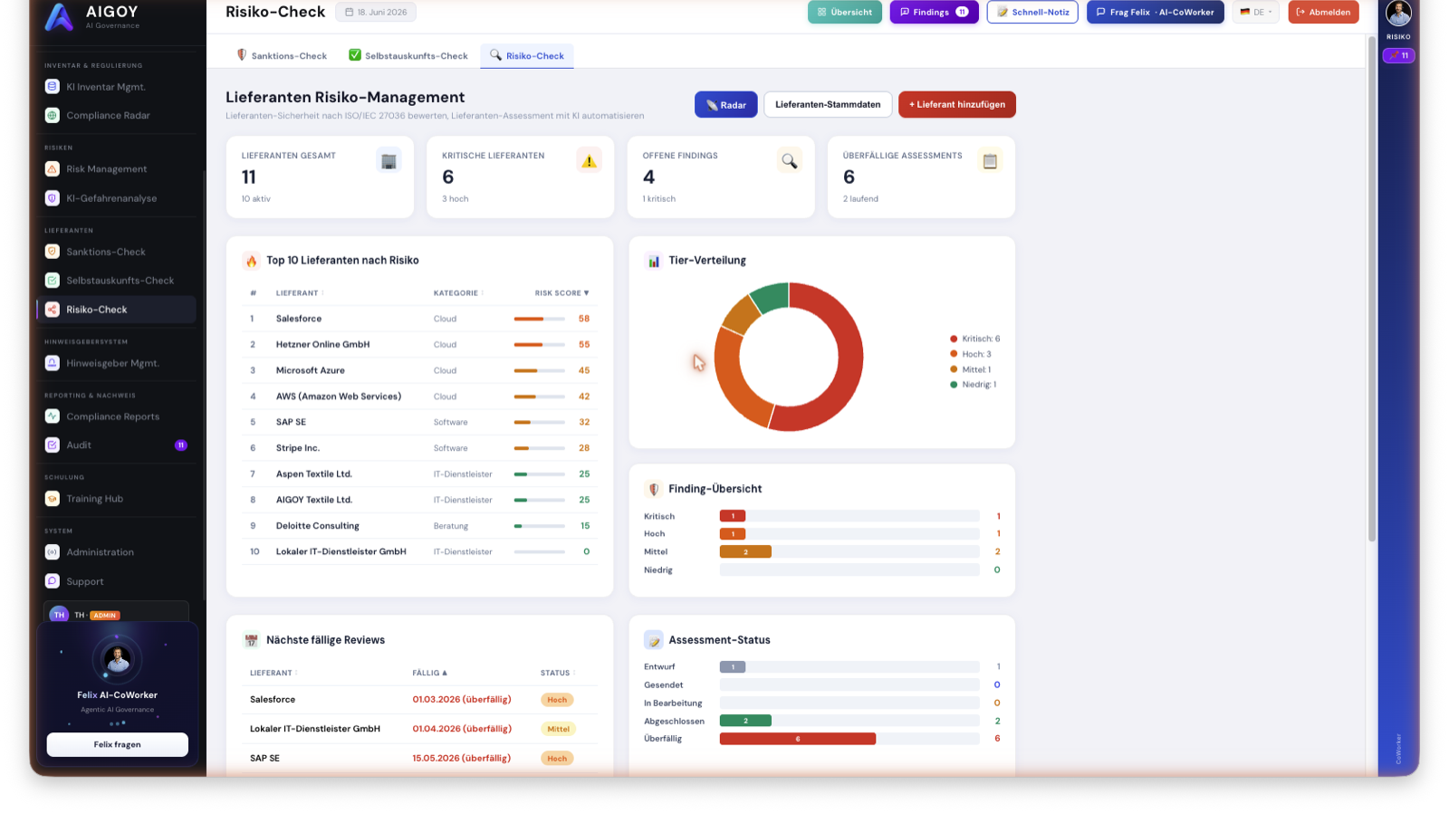This screenshot has width=1449, height=813.
Task: Select the Risk Management warning icon
Action: coord(53,169)
